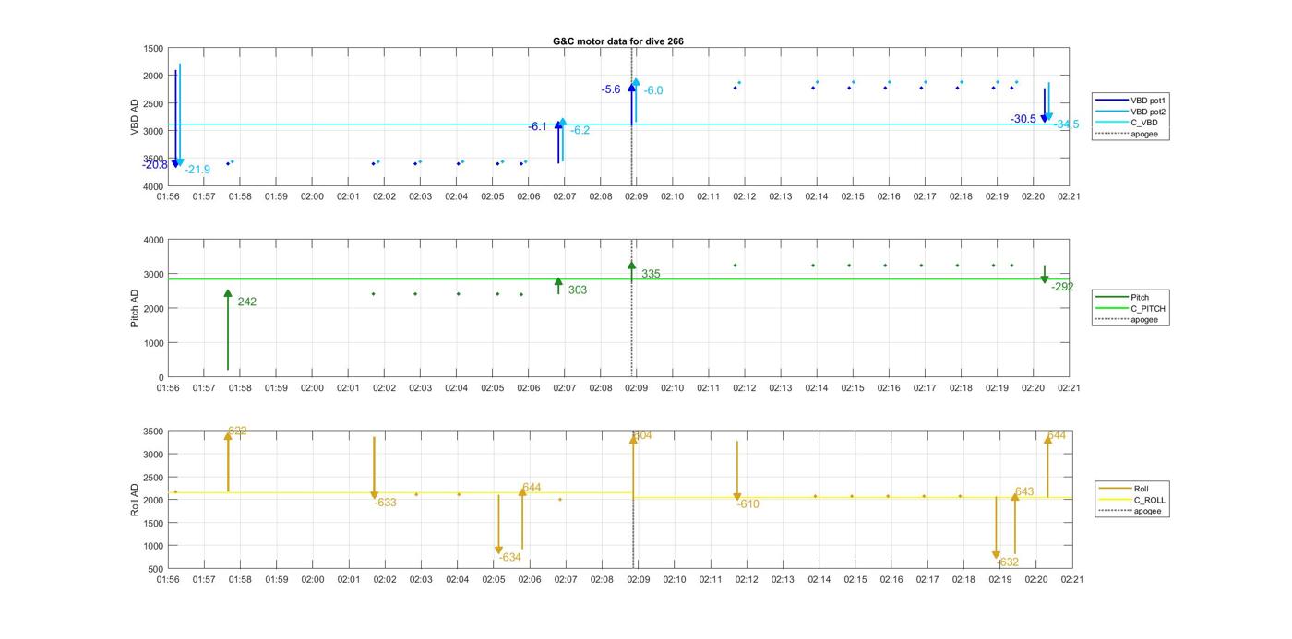Click the "2000" y-tick on the Pitch plot
The height and width of the screenshot is (639, 1292).
pos(154,309)
